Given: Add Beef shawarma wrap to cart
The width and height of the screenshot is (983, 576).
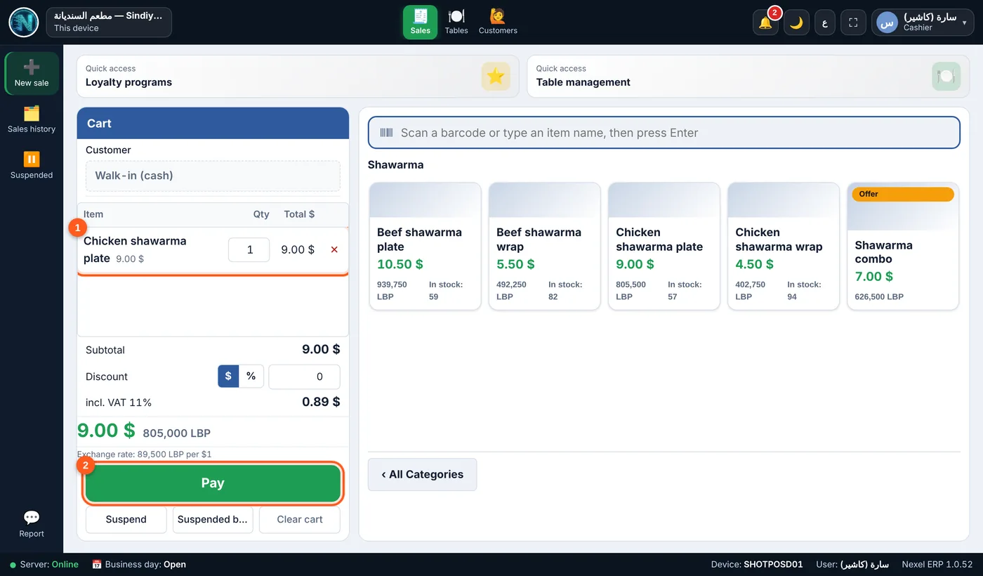Looking at the screenshot, I should pos(545,246).
